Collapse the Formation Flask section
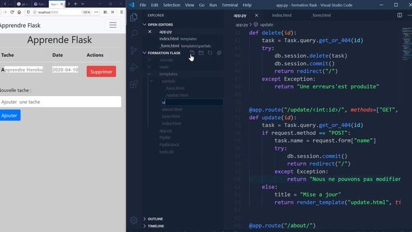 [x=144, y=53]
